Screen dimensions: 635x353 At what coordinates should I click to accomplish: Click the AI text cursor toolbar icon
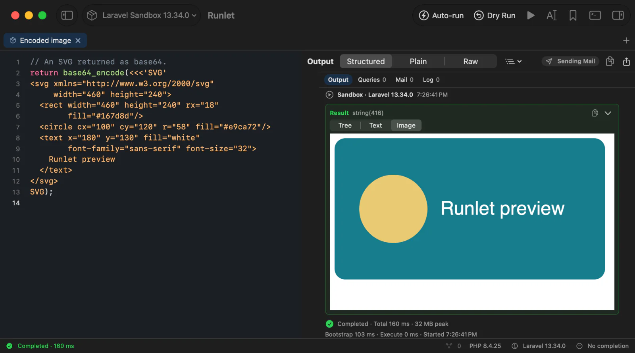tap(552, 15)
